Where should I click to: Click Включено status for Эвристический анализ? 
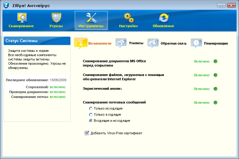point(202,89)
